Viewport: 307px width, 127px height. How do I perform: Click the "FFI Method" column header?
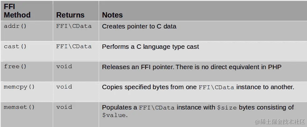[x=17, y=11]
